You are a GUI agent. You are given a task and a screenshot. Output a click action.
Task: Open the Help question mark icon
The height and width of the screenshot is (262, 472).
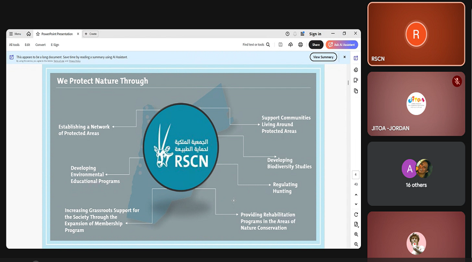click(287, 34)
